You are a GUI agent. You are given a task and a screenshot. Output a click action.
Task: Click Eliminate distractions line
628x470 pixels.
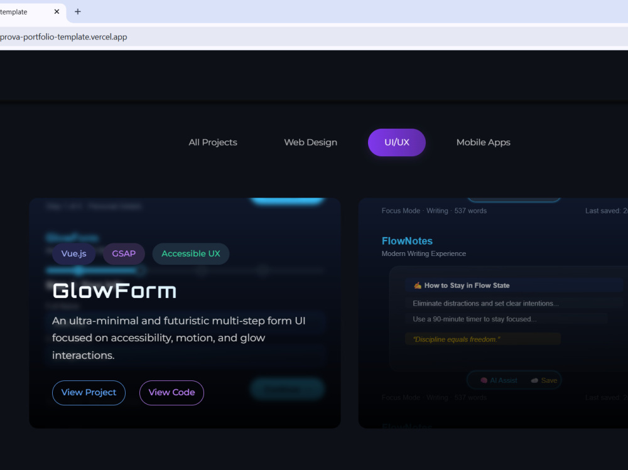485,304
